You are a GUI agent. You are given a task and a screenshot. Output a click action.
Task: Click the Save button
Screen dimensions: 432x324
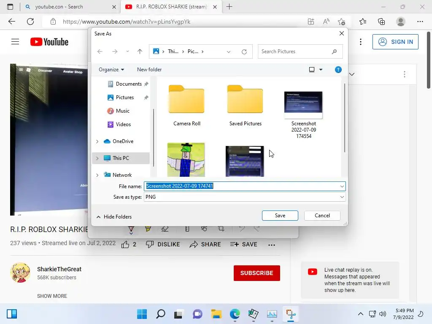click(x=280, y=216)
